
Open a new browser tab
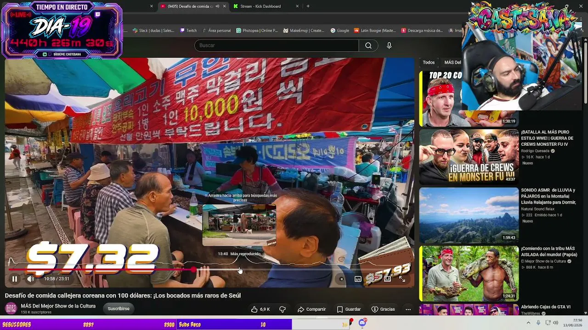point(308,6)
